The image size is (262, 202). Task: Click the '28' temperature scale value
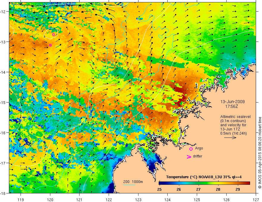click(x=218, y=189)
